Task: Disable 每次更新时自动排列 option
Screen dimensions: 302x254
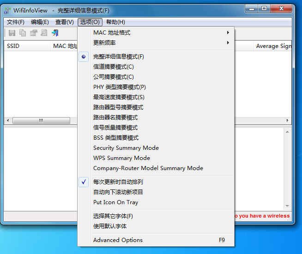Action: 156,182
